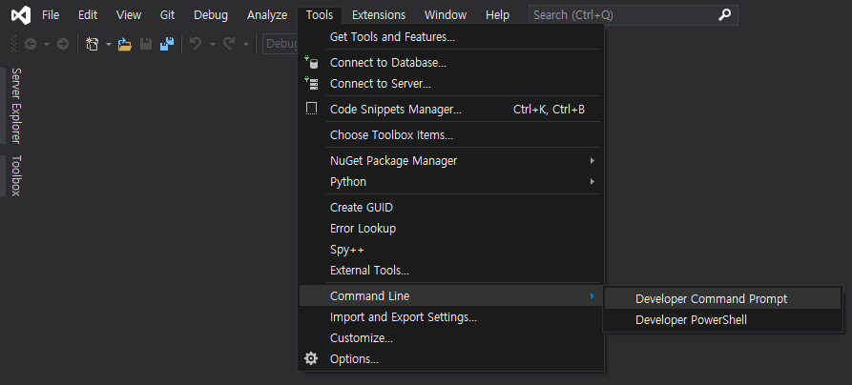Select Customize menu entry

click(x=451, y=337)
